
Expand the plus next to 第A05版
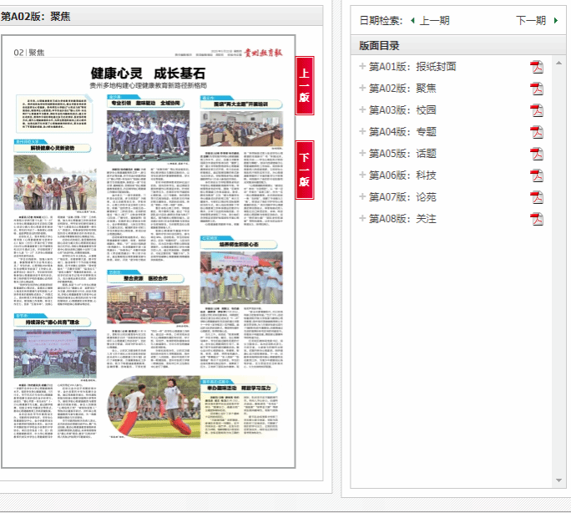click(x=362, y=153)
